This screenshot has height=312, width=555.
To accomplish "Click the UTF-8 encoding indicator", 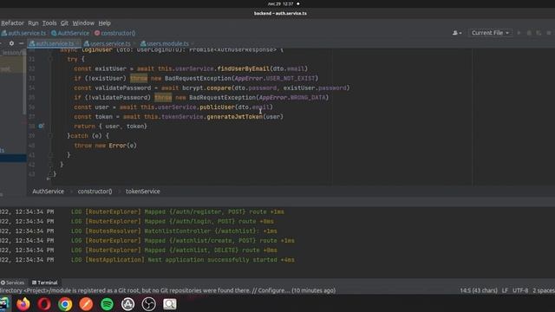I will coord(520,290).
